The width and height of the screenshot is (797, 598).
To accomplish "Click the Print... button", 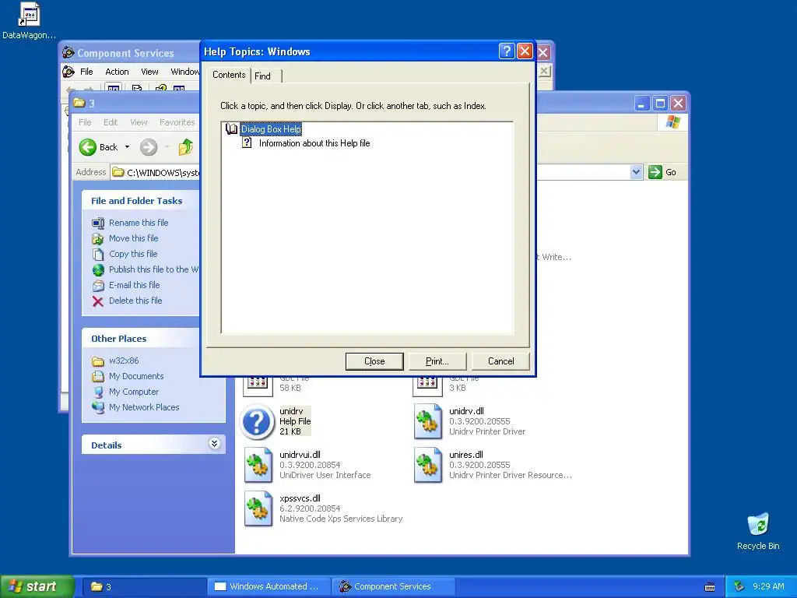I will coord(437,361).
